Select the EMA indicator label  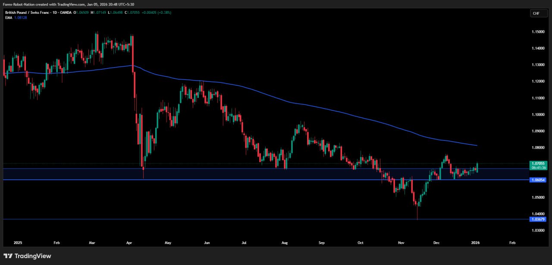[x=8, y=18]
